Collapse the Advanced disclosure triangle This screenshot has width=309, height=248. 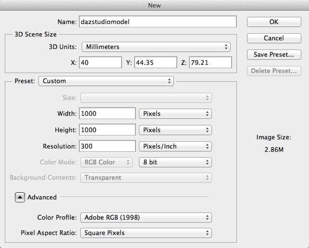[20, 197]
